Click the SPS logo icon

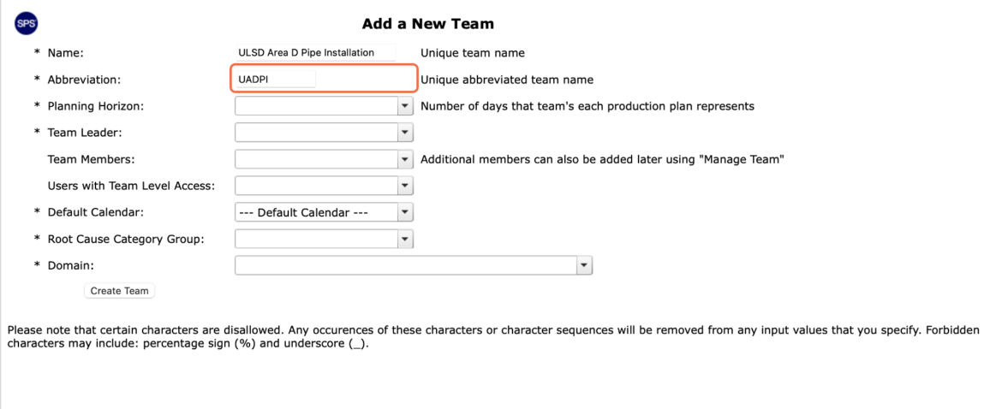(x=27, y=24)
